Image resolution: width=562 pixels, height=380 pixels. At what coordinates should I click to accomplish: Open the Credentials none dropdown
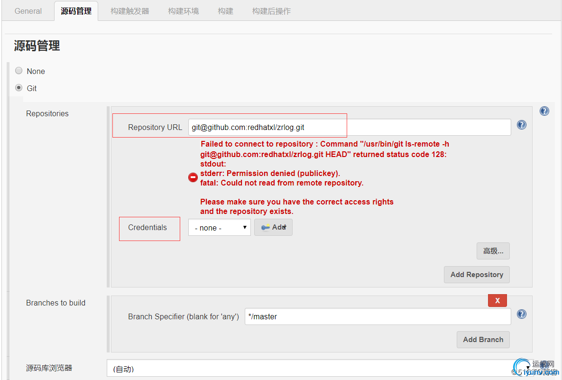(220, 227)
